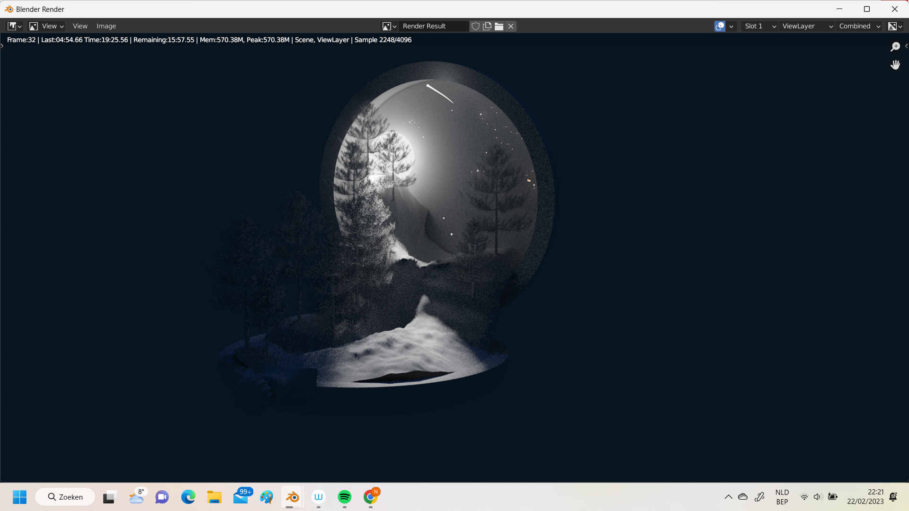
Task: Click the new image copy icon
Action: click(487, 26)
